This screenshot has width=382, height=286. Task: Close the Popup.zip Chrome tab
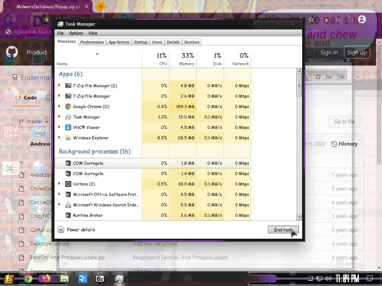(x=87, y=7)
